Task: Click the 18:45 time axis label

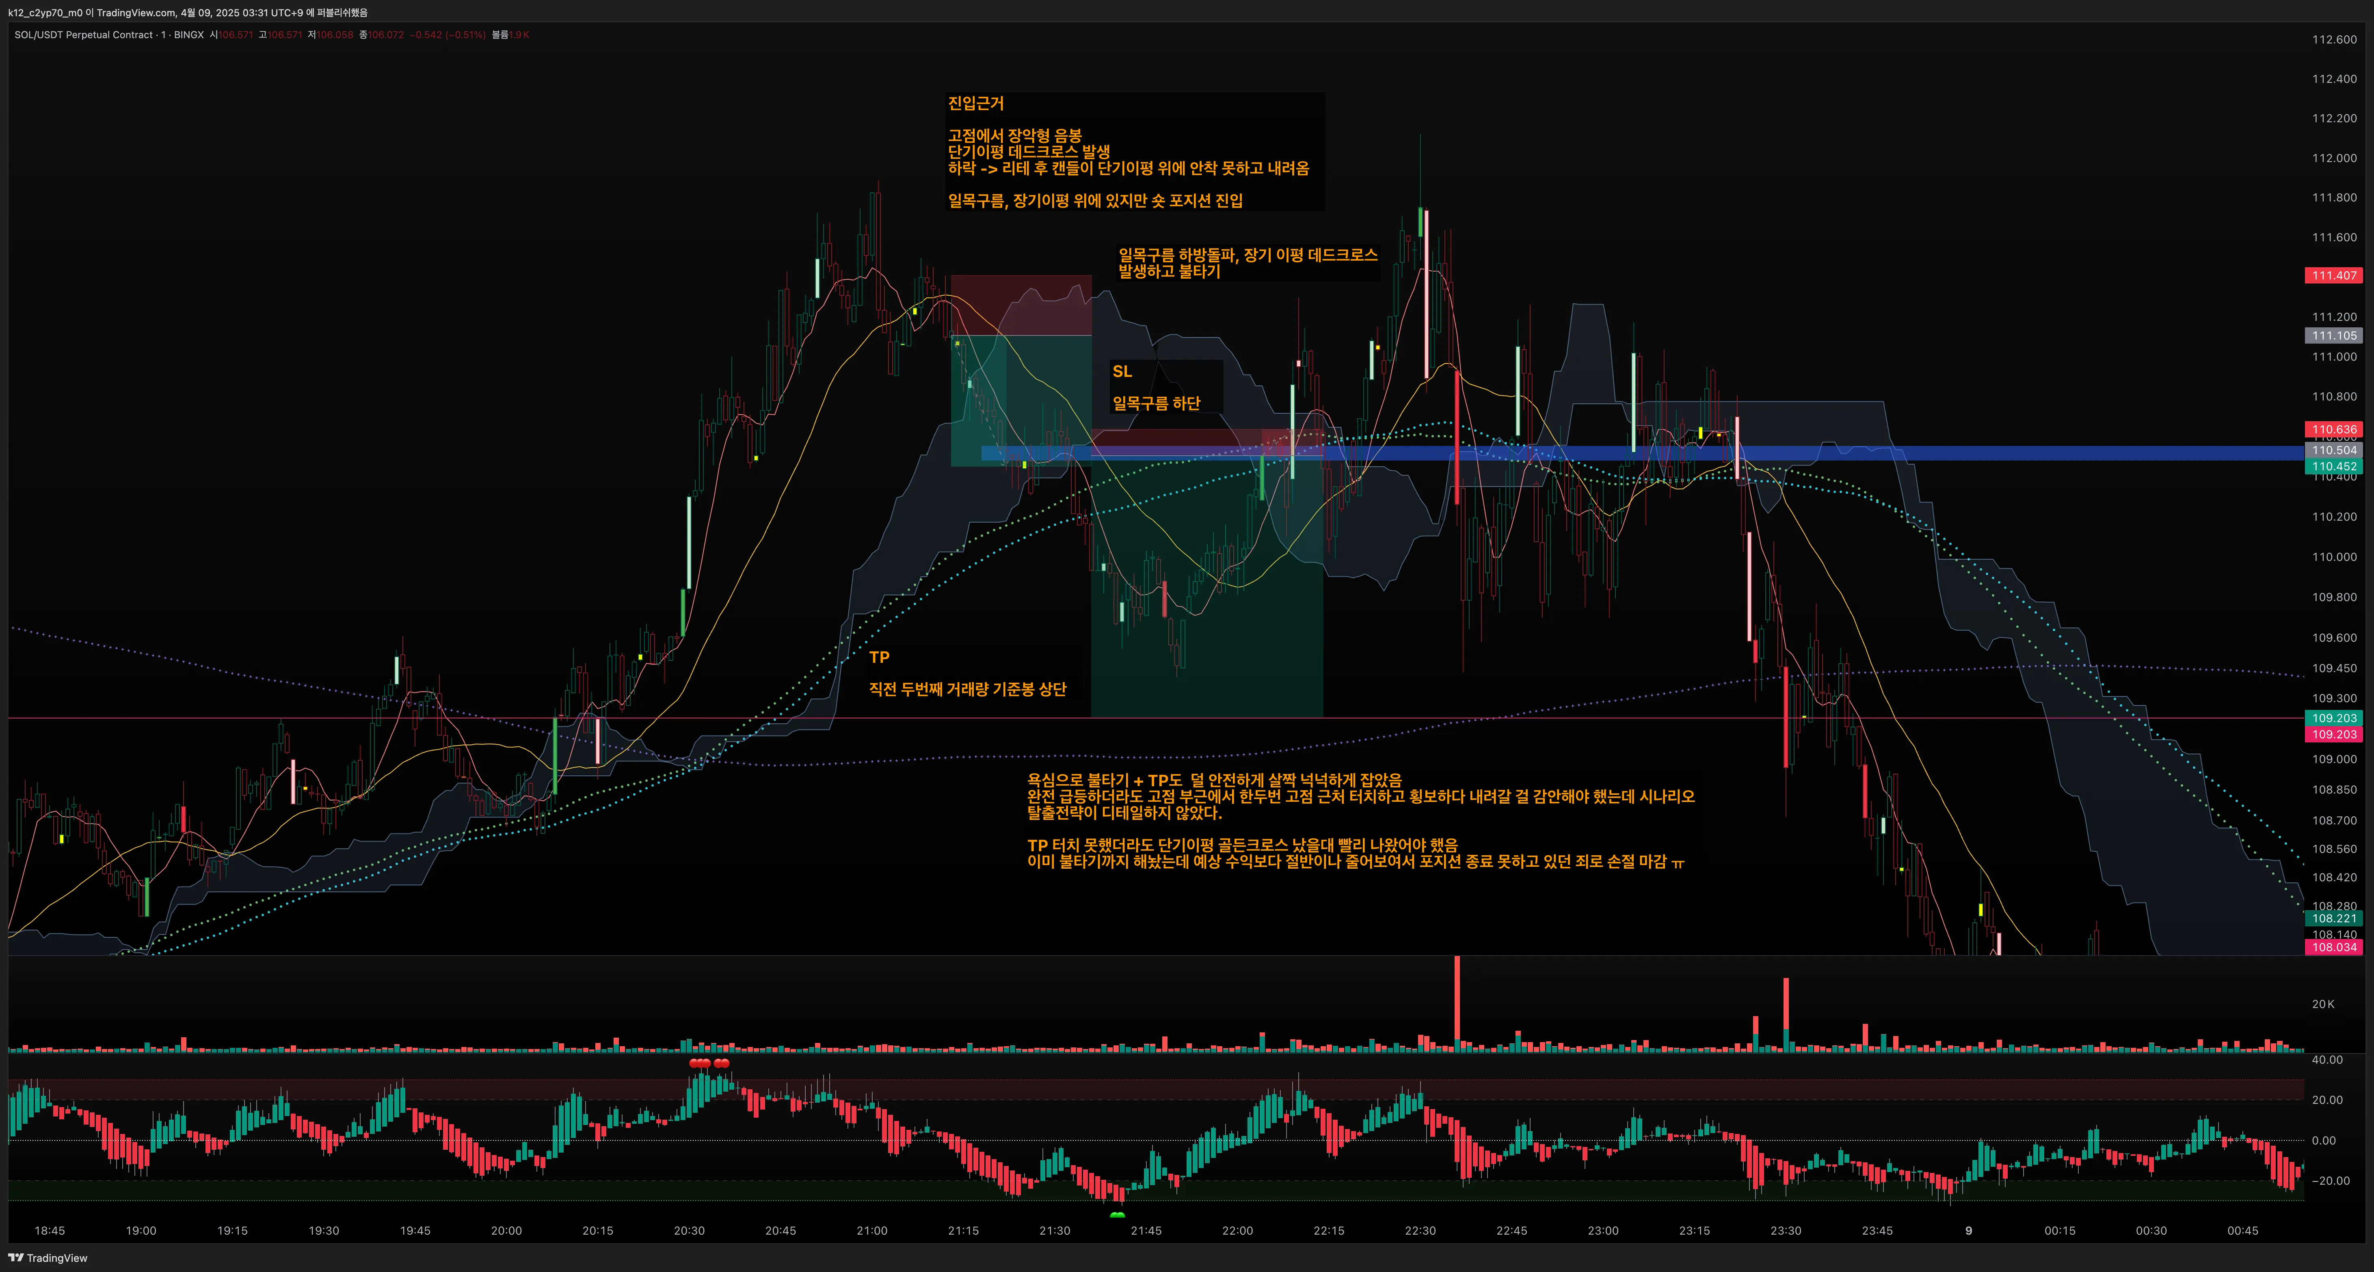Action: click(50, 1231)
